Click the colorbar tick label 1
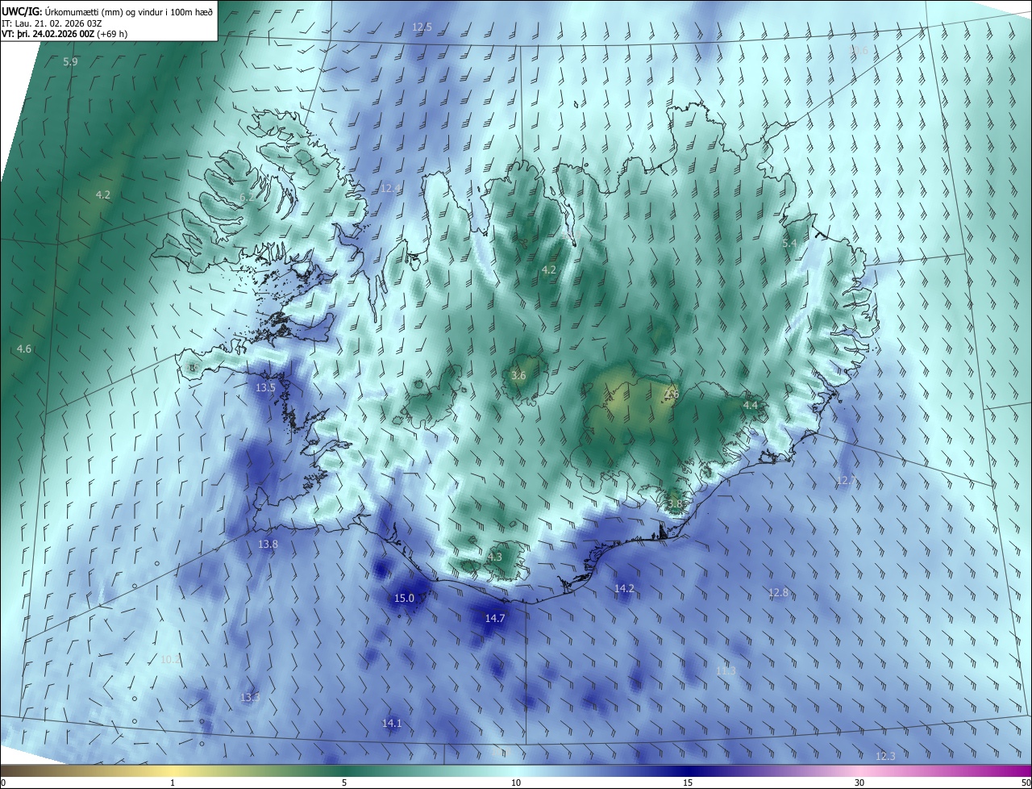Viewport: 1032px width, 789px height. [x=173, y=783]
